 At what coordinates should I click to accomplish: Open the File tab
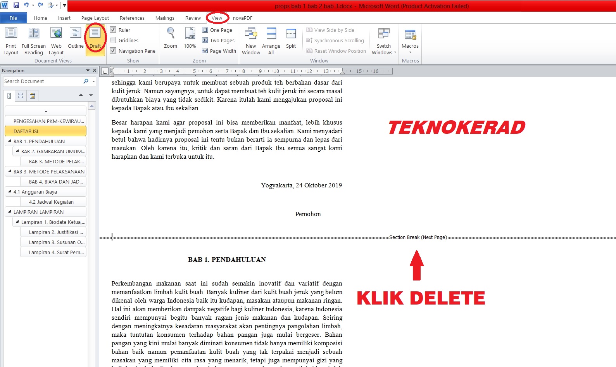point(14,18)
